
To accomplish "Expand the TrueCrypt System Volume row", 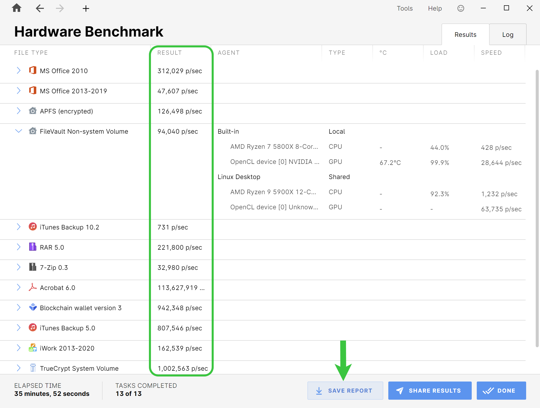I will click(19, 368).
